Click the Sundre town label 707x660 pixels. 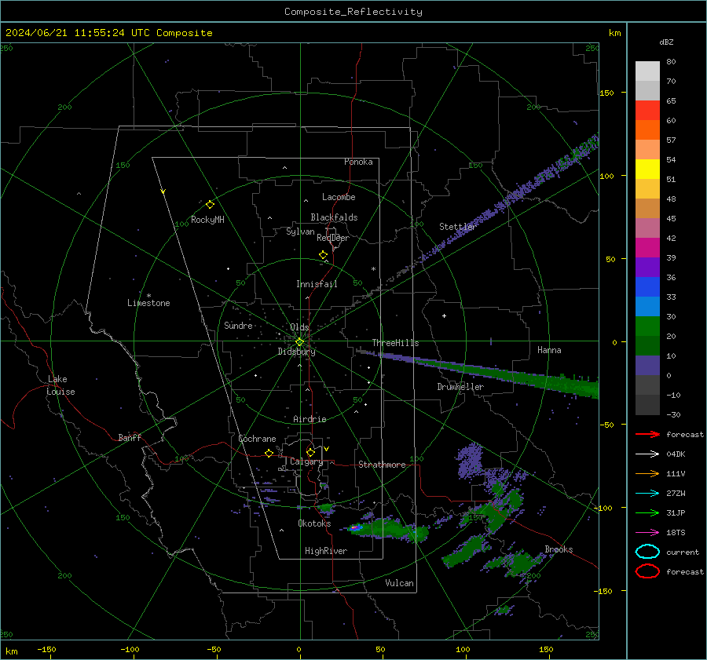tap(238, 325)
